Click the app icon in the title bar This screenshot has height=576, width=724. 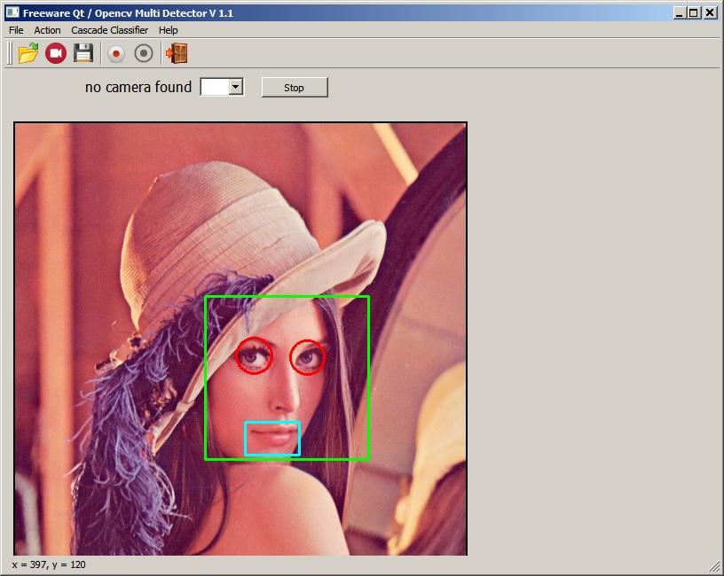[12, 12]
